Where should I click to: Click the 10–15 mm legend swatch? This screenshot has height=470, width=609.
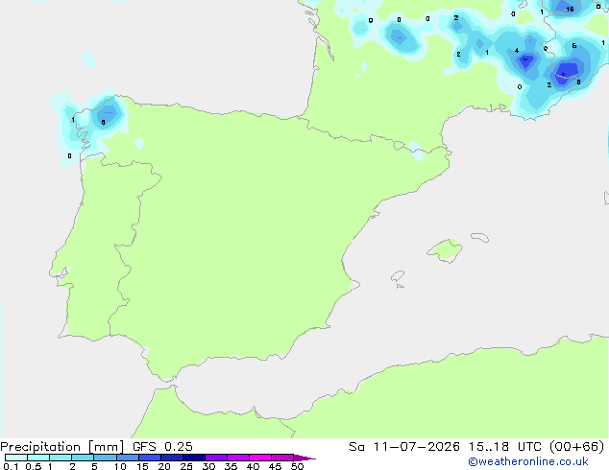click(x=127, y=458)
